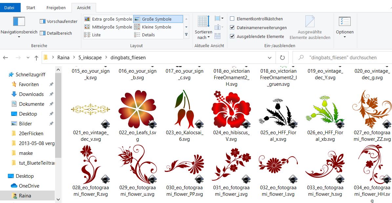Refresh the folder view
This screenshot has width=392, height=203.
click(282, 58)
